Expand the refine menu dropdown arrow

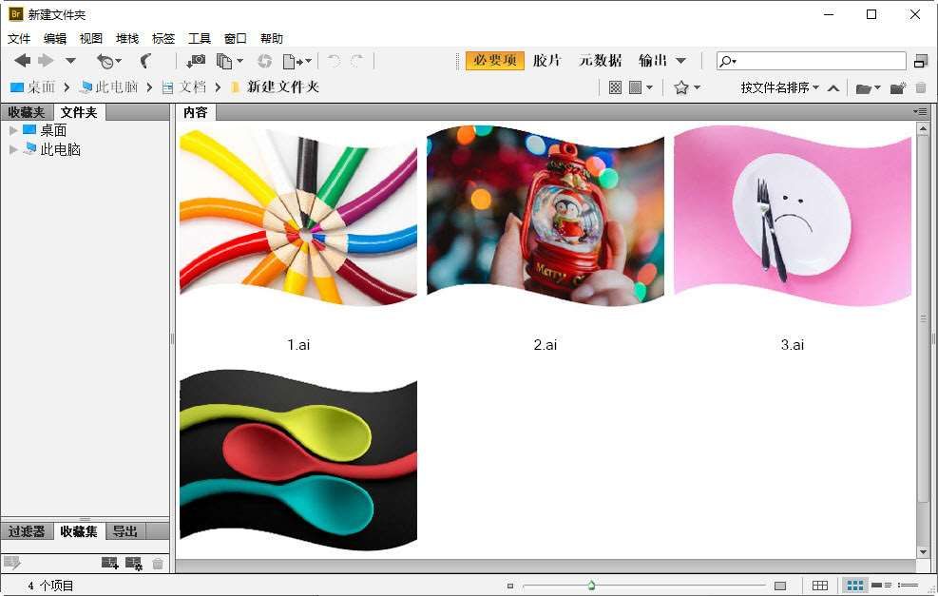pos(239,61)
